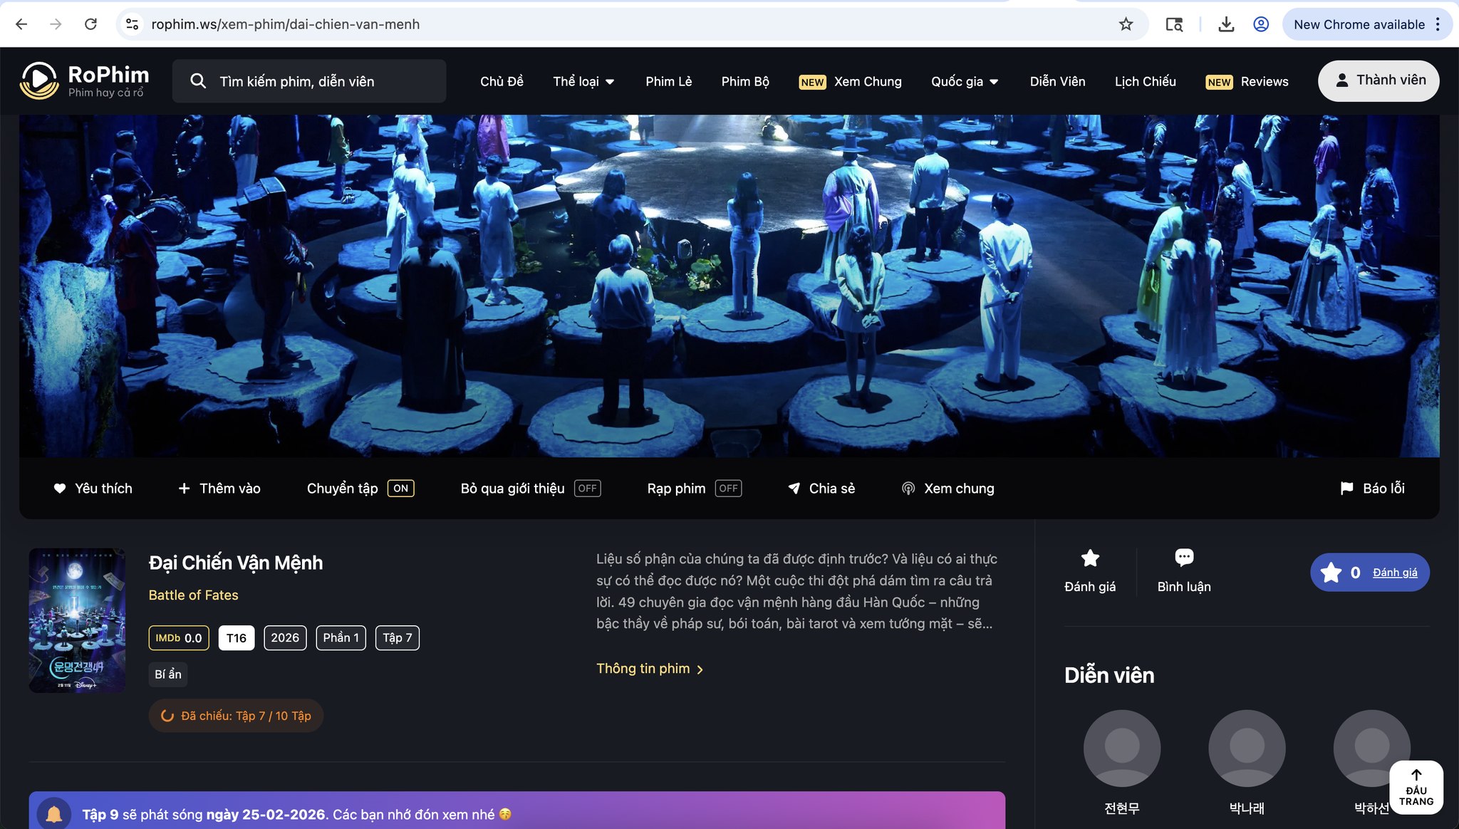Open Phim Lẻ menu item
Screen dimensions: 1459x829
click(668, 81)
